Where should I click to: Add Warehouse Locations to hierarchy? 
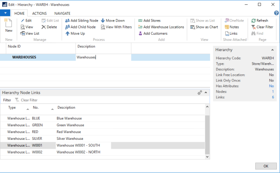(x=140, y=27)
